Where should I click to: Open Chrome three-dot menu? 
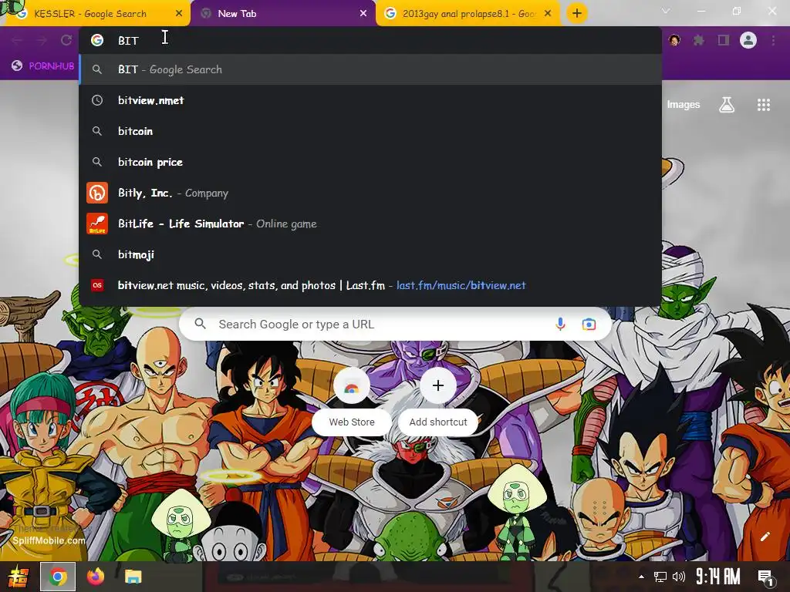click(x=773, y=40)
